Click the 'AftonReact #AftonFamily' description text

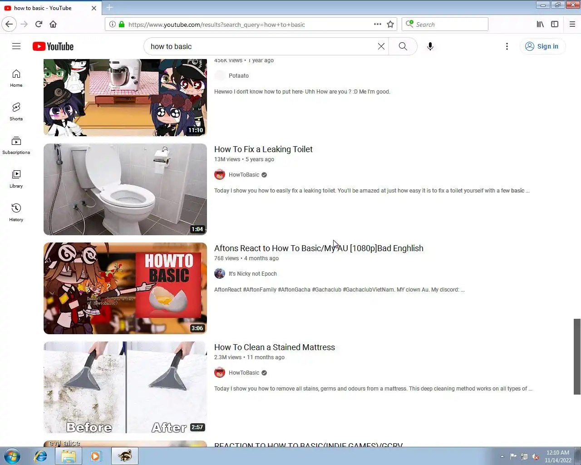pyautogui.click(x=340, y=290)
